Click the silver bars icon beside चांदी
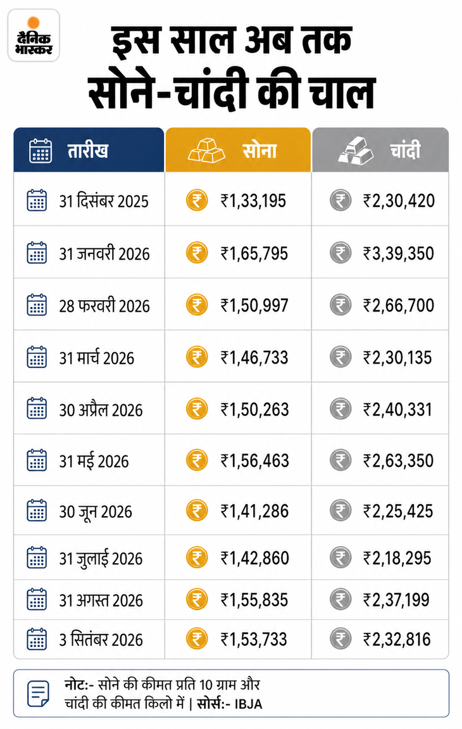The image size is (462, 729). click(356, 151)
